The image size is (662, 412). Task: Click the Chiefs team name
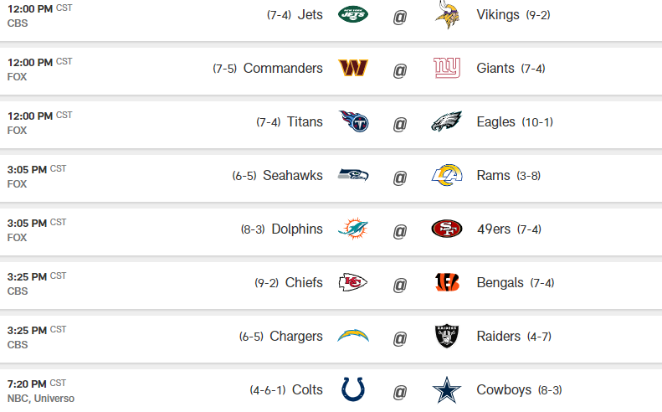pyautogui.click(x=303, y=283)
